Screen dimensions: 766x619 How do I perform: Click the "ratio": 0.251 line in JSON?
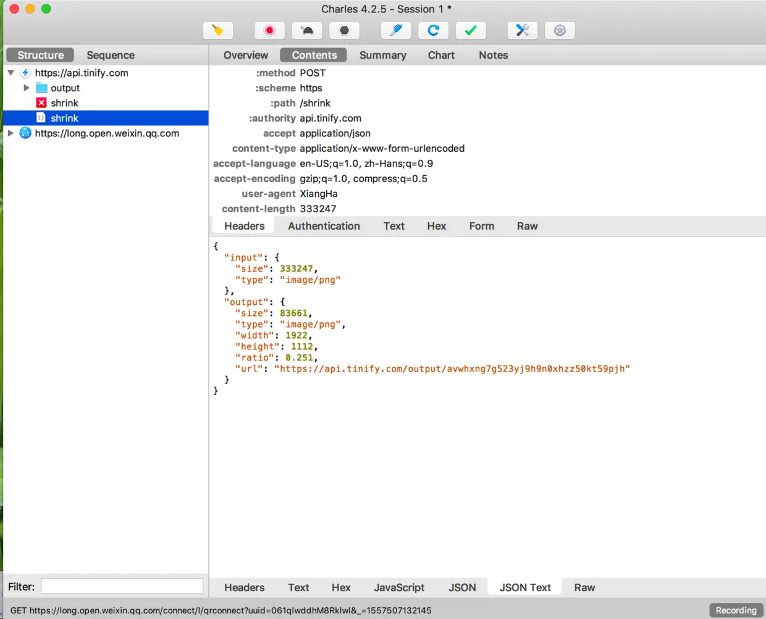pos(276,357)
